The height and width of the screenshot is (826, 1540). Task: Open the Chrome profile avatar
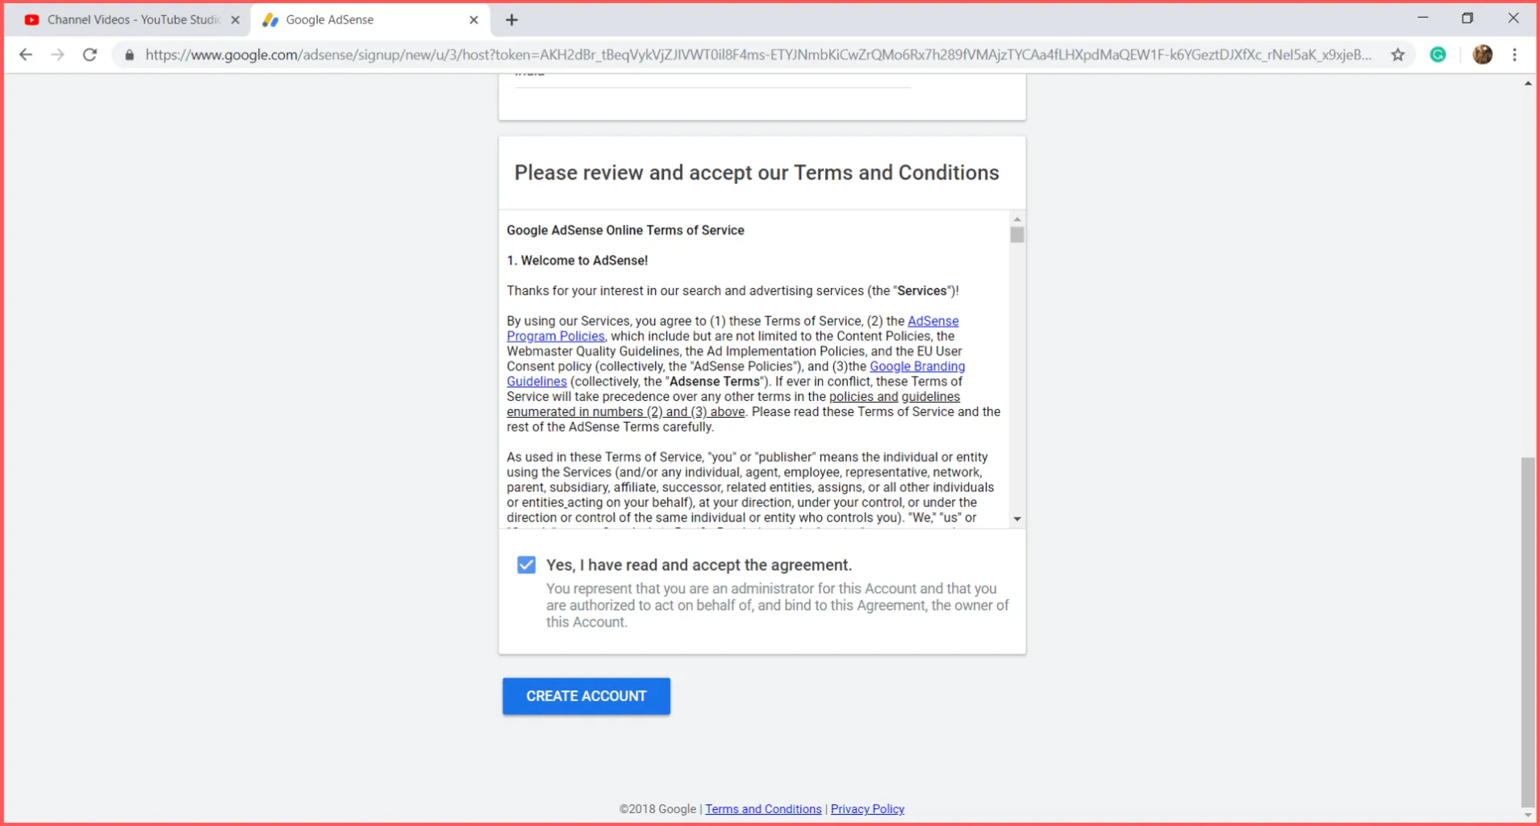click(x=1483, y=55)
